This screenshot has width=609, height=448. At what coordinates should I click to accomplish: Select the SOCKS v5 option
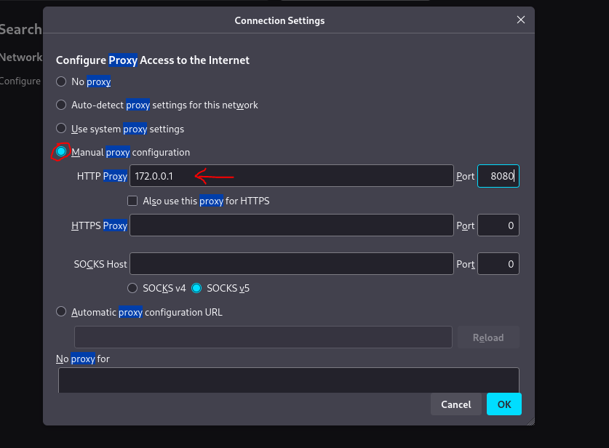coord(196,288)
